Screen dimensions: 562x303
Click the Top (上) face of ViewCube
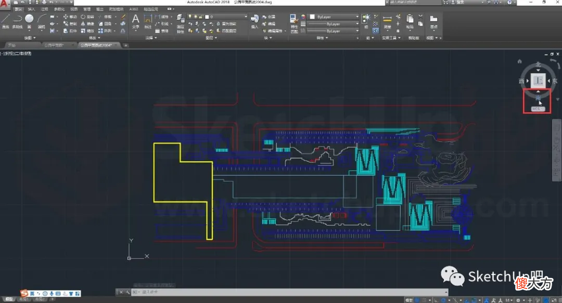[x=538, y=81]
